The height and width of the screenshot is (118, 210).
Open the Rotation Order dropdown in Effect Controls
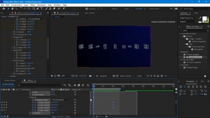(x=36, y=19)
